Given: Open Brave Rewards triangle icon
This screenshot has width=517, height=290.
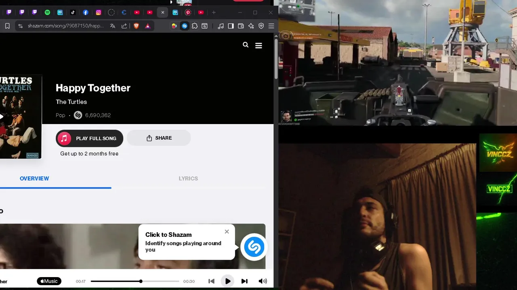Looking at the screenshot, I should (148, 26).
